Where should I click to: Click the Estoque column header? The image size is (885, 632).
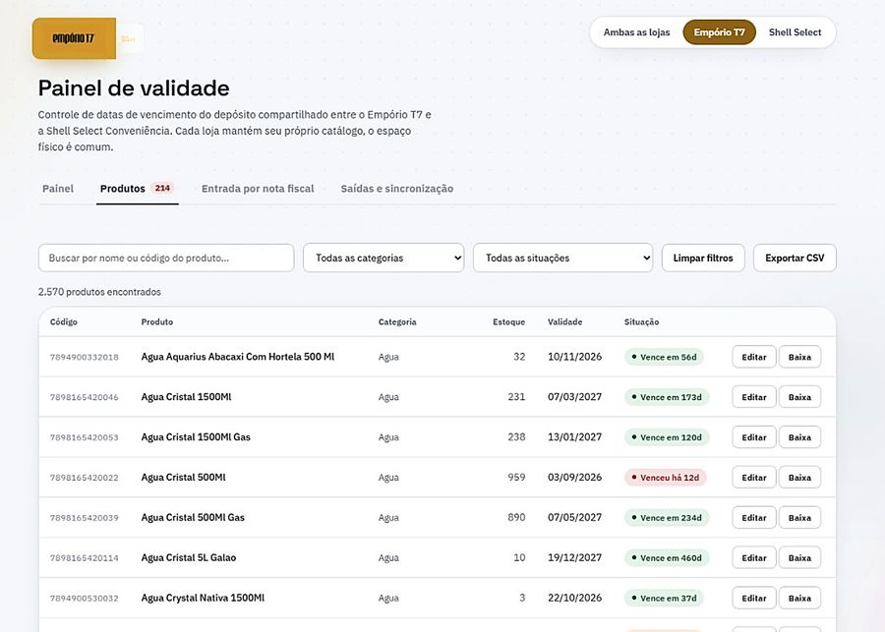(x=508, y=321)
